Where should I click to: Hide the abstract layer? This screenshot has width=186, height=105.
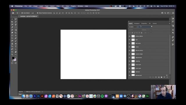130,72
